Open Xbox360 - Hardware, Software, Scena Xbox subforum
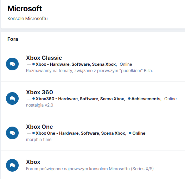Image resolution: width=185 pixels, height=179 pixels. [x=80, y=99]
